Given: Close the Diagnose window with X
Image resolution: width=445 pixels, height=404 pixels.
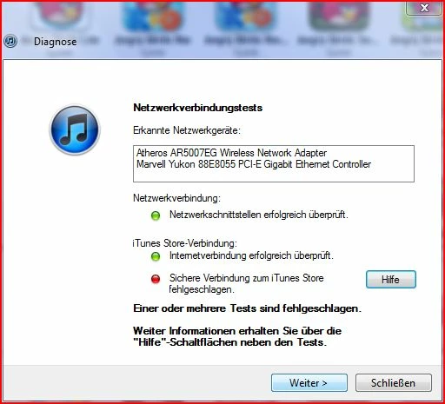Looking at the screenshot, I should pos(424,8).
